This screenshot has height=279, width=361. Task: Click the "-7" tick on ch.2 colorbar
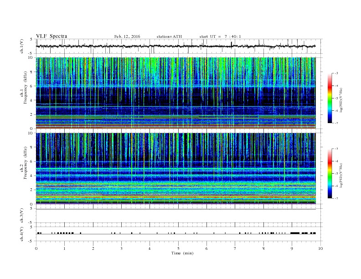tap(336, 198)
